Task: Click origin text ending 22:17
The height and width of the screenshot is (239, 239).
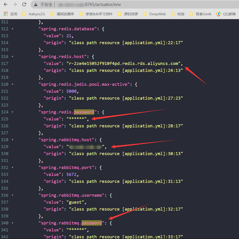Action: coord(126,43)
